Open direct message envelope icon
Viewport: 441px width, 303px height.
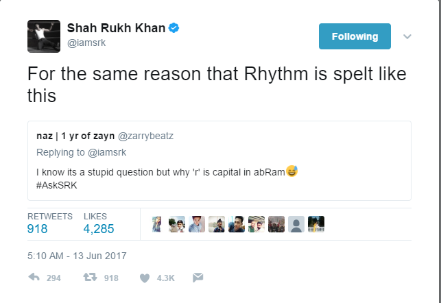(x=197, y=278)
